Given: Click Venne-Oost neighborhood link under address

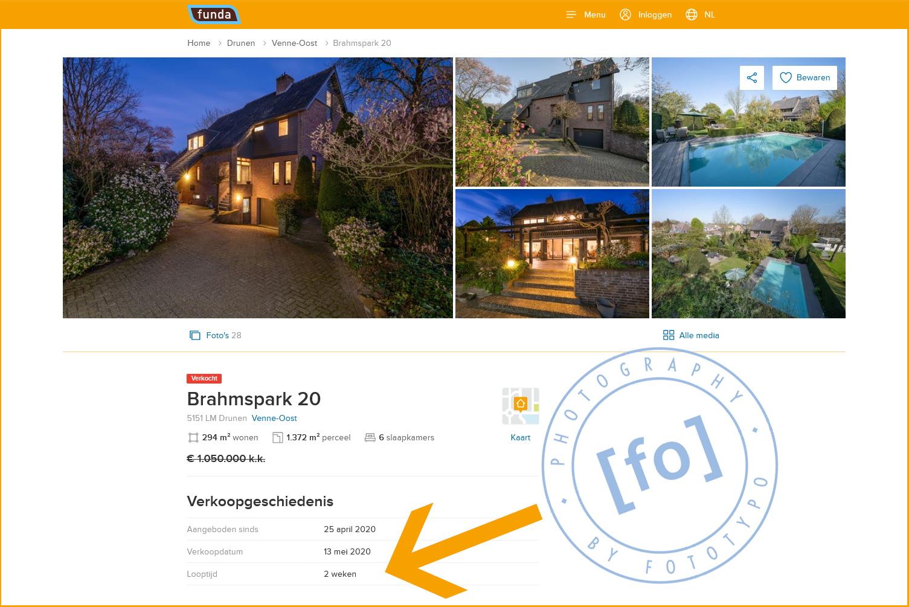Looking at the screenshot, I should pyautogui.click(x=274, y=418).
